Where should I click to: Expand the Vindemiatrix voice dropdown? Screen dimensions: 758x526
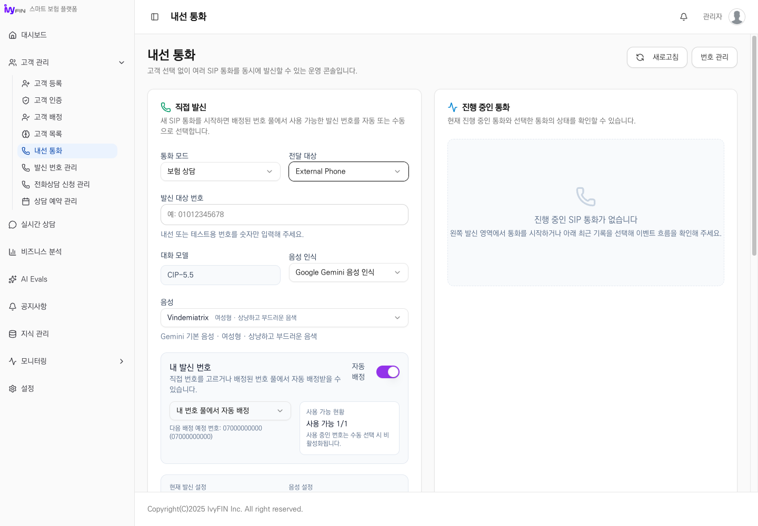click(x=284, y=318)
